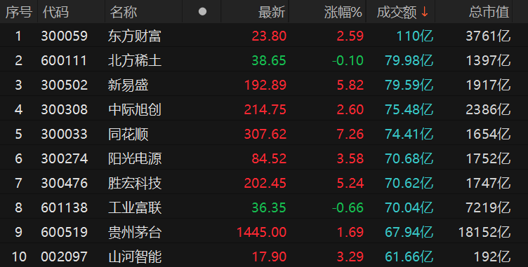
Task: Sort by 最新 price column header
Action: point(272,12)
